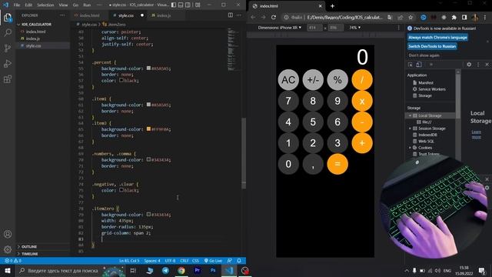Bookmark this page with the star icon
The image size is (492, 277).
[411, 17]
